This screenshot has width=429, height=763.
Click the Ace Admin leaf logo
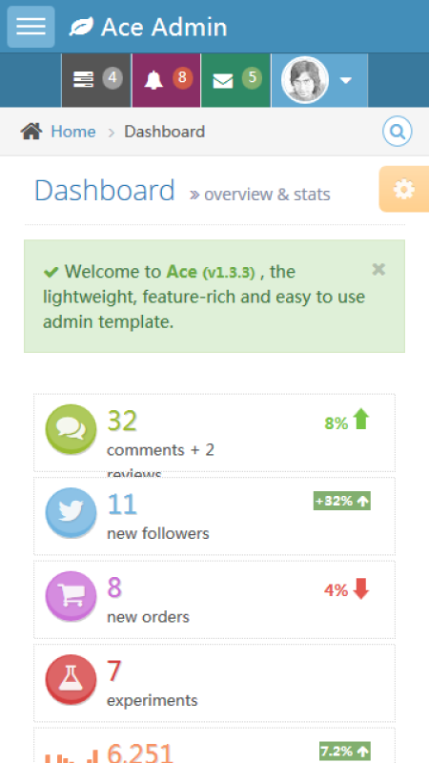[81, 27]
